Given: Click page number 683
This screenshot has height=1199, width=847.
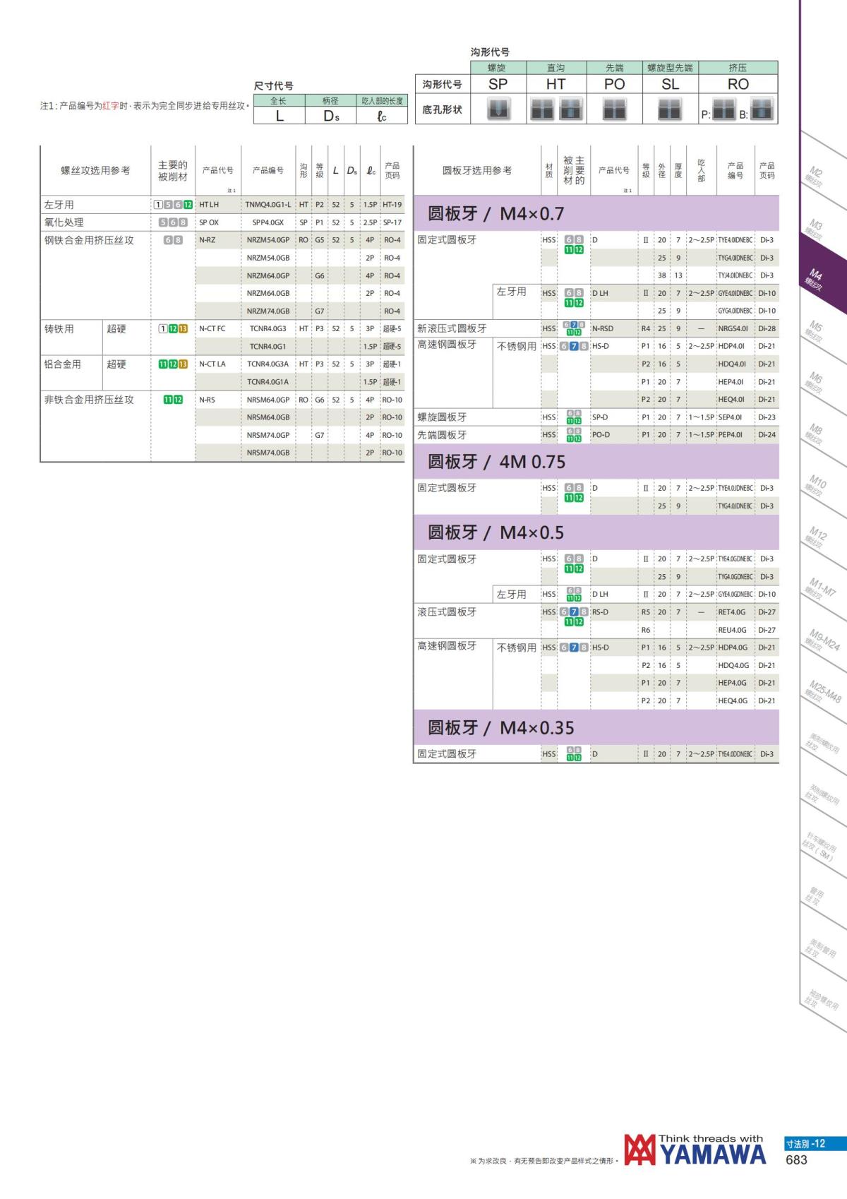Looking at the screenshot, I should [796, 1159].
